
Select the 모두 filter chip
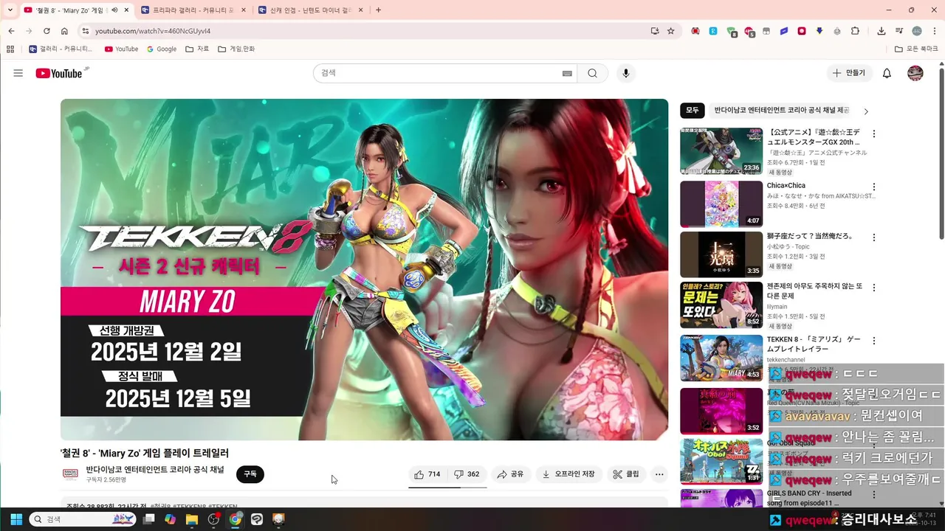pyautogui.click(x=693, y=111)
